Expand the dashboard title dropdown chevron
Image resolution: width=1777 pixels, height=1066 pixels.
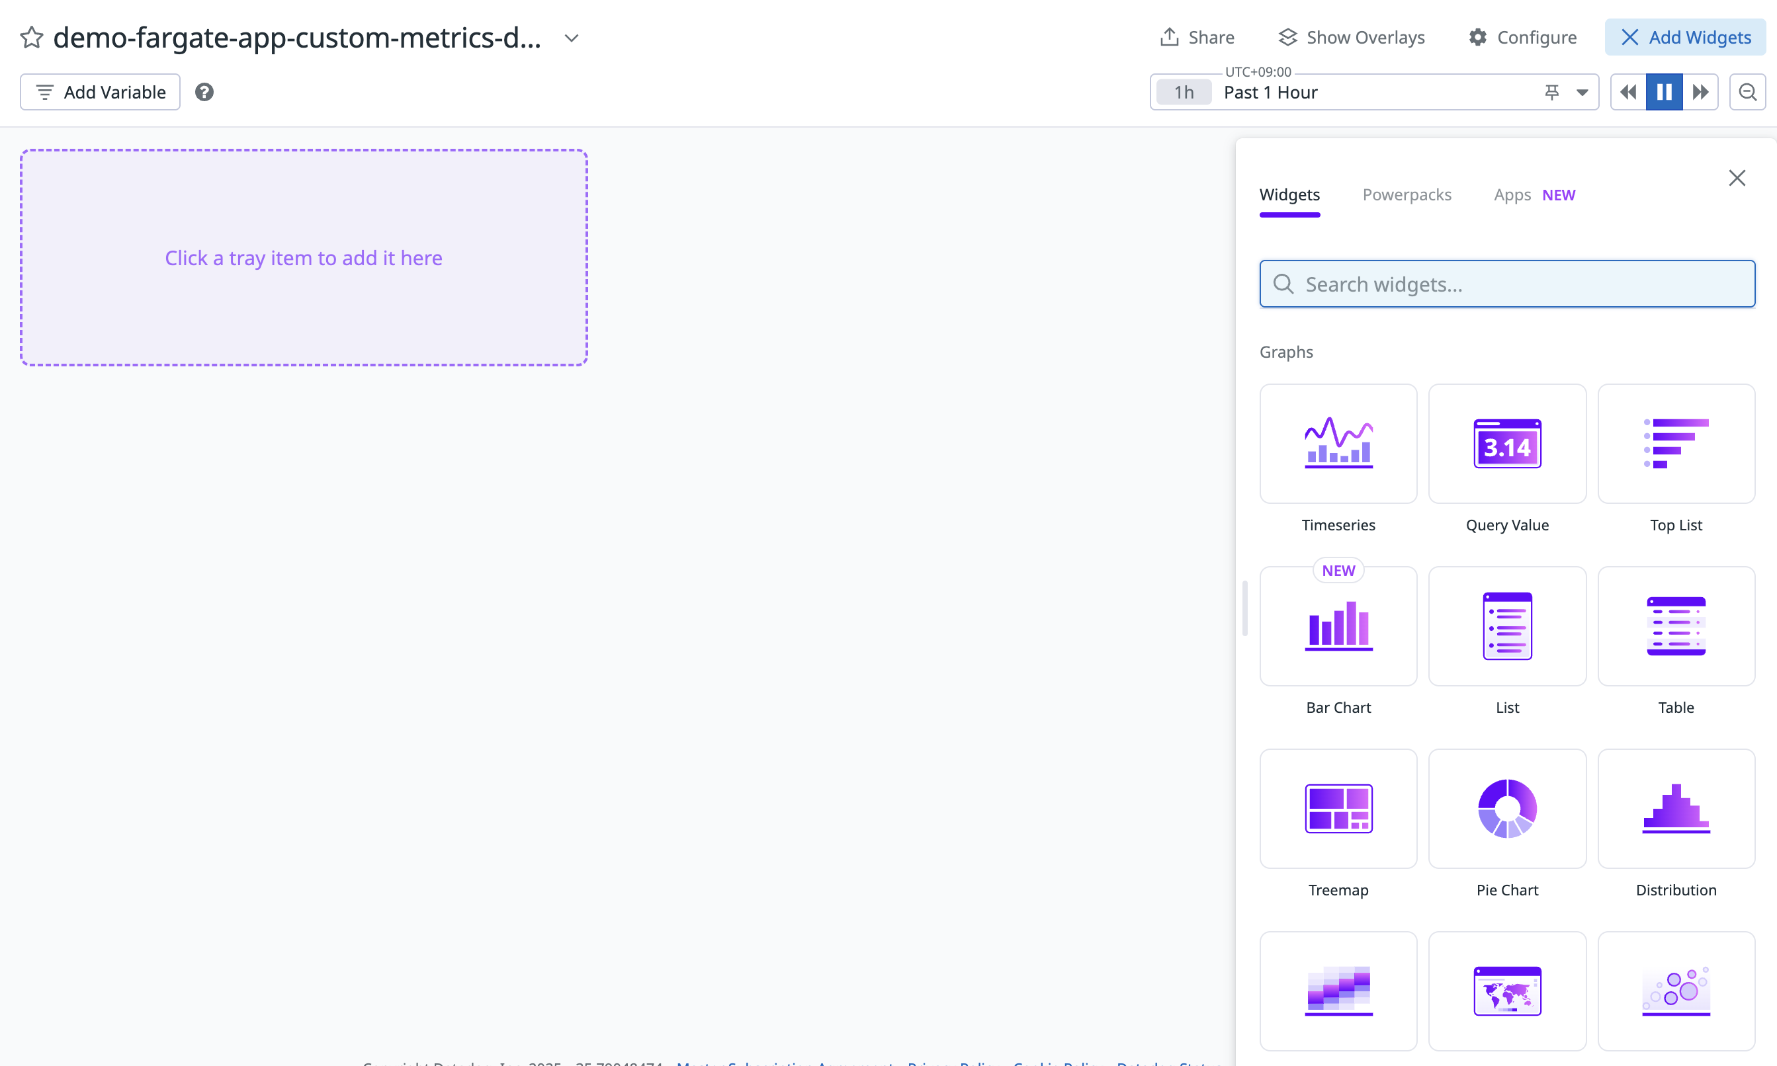[x=571, y=38]
